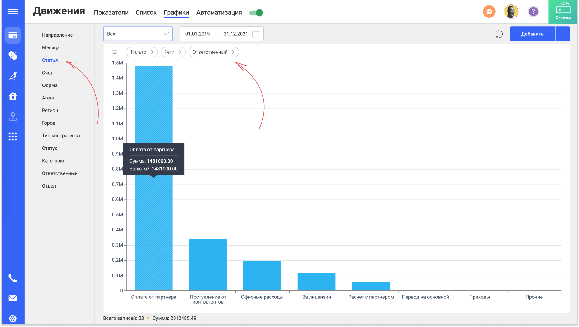Toggle the Автоматизация switch

256,13
